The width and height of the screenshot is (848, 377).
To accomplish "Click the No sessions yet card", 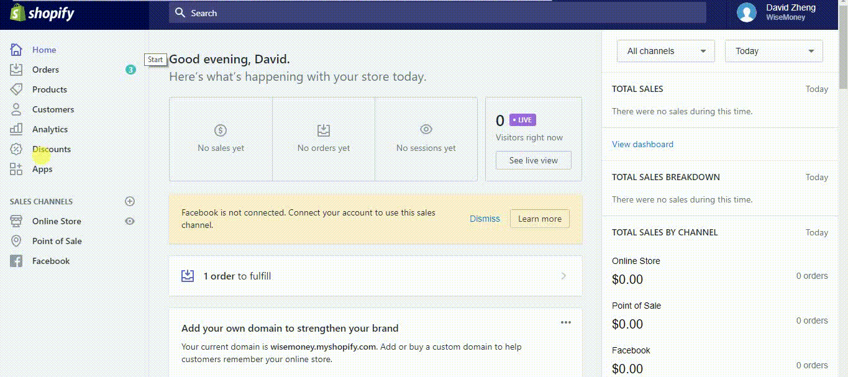I will tap(426, 139).
